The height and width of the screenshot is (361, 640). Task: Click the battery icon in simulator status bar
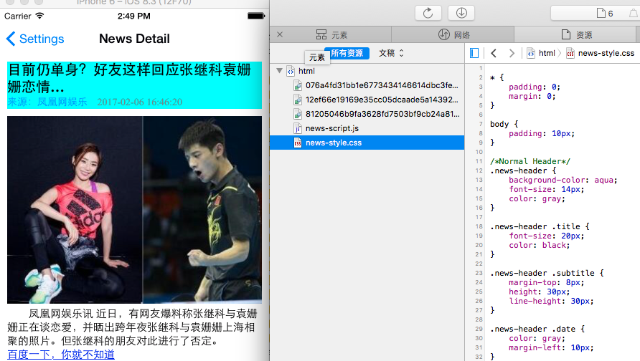256,16
